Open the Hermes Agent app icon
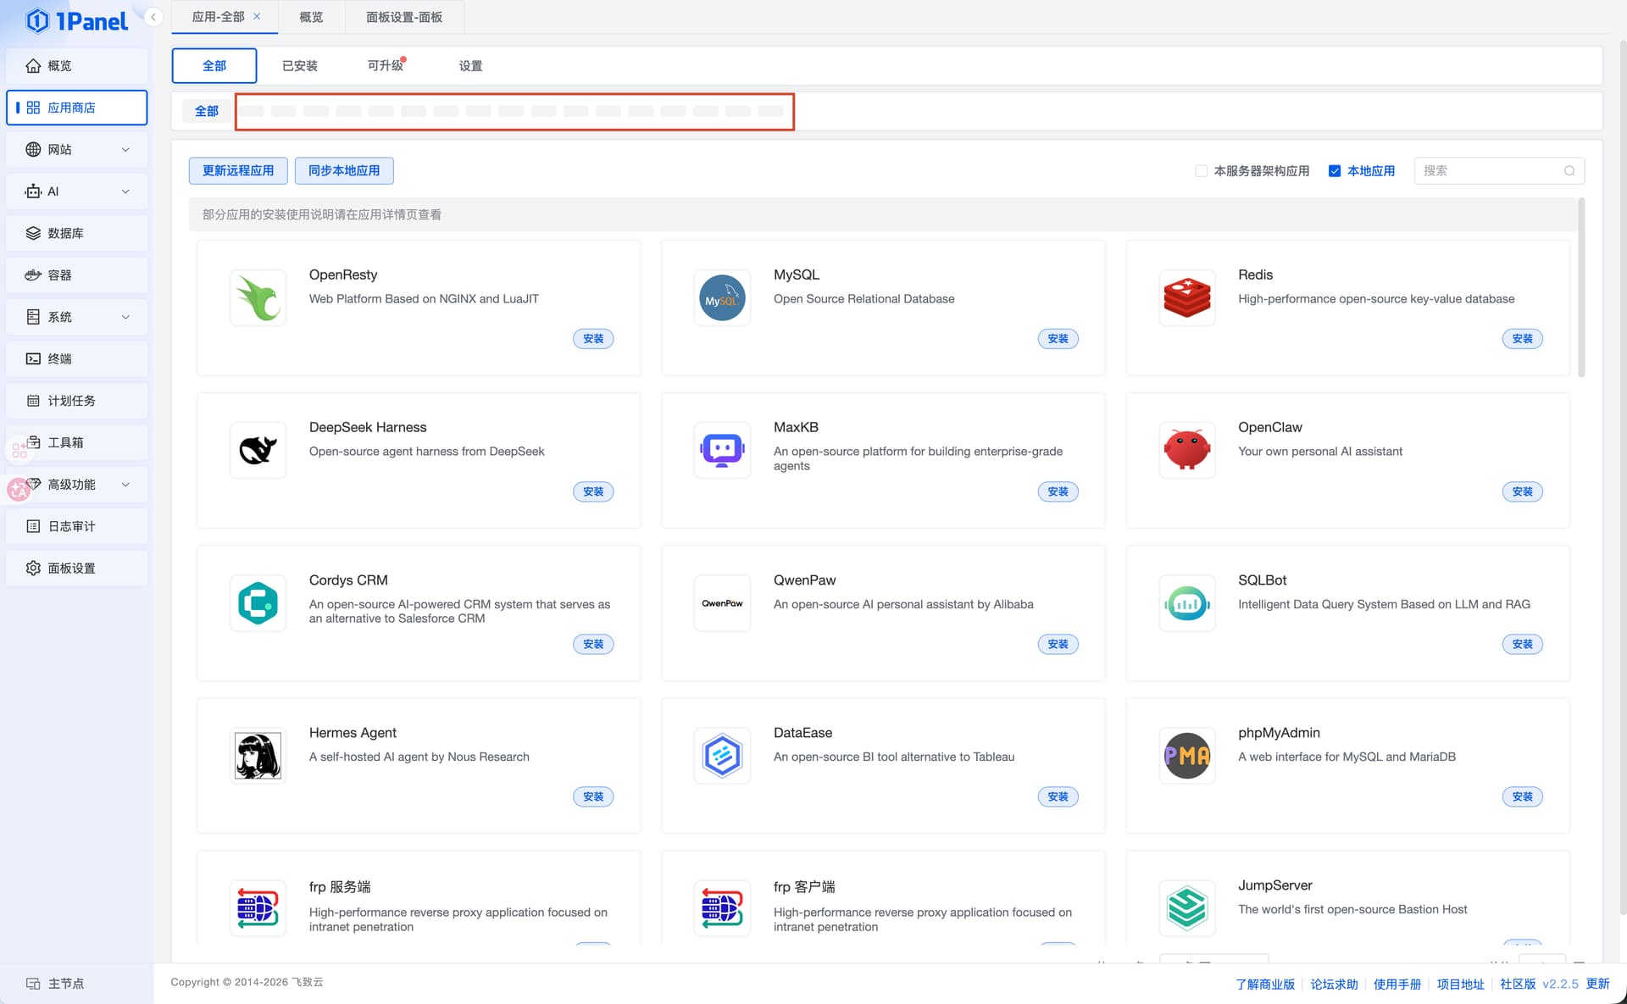Image resolution: width=1627 pixels, height=1004 pixels. (258, 756)
